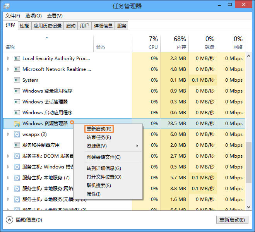Switch to the 性能 tab
255x232 pixels.
point(24,26)
